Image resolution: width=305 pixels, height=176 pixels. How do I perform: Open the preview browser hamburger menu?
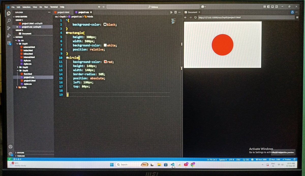[297, 17]
